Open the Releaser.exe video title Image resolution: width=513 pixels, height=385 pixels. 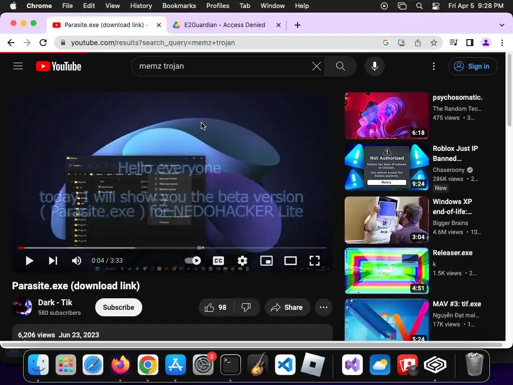(x=452, y=253)
